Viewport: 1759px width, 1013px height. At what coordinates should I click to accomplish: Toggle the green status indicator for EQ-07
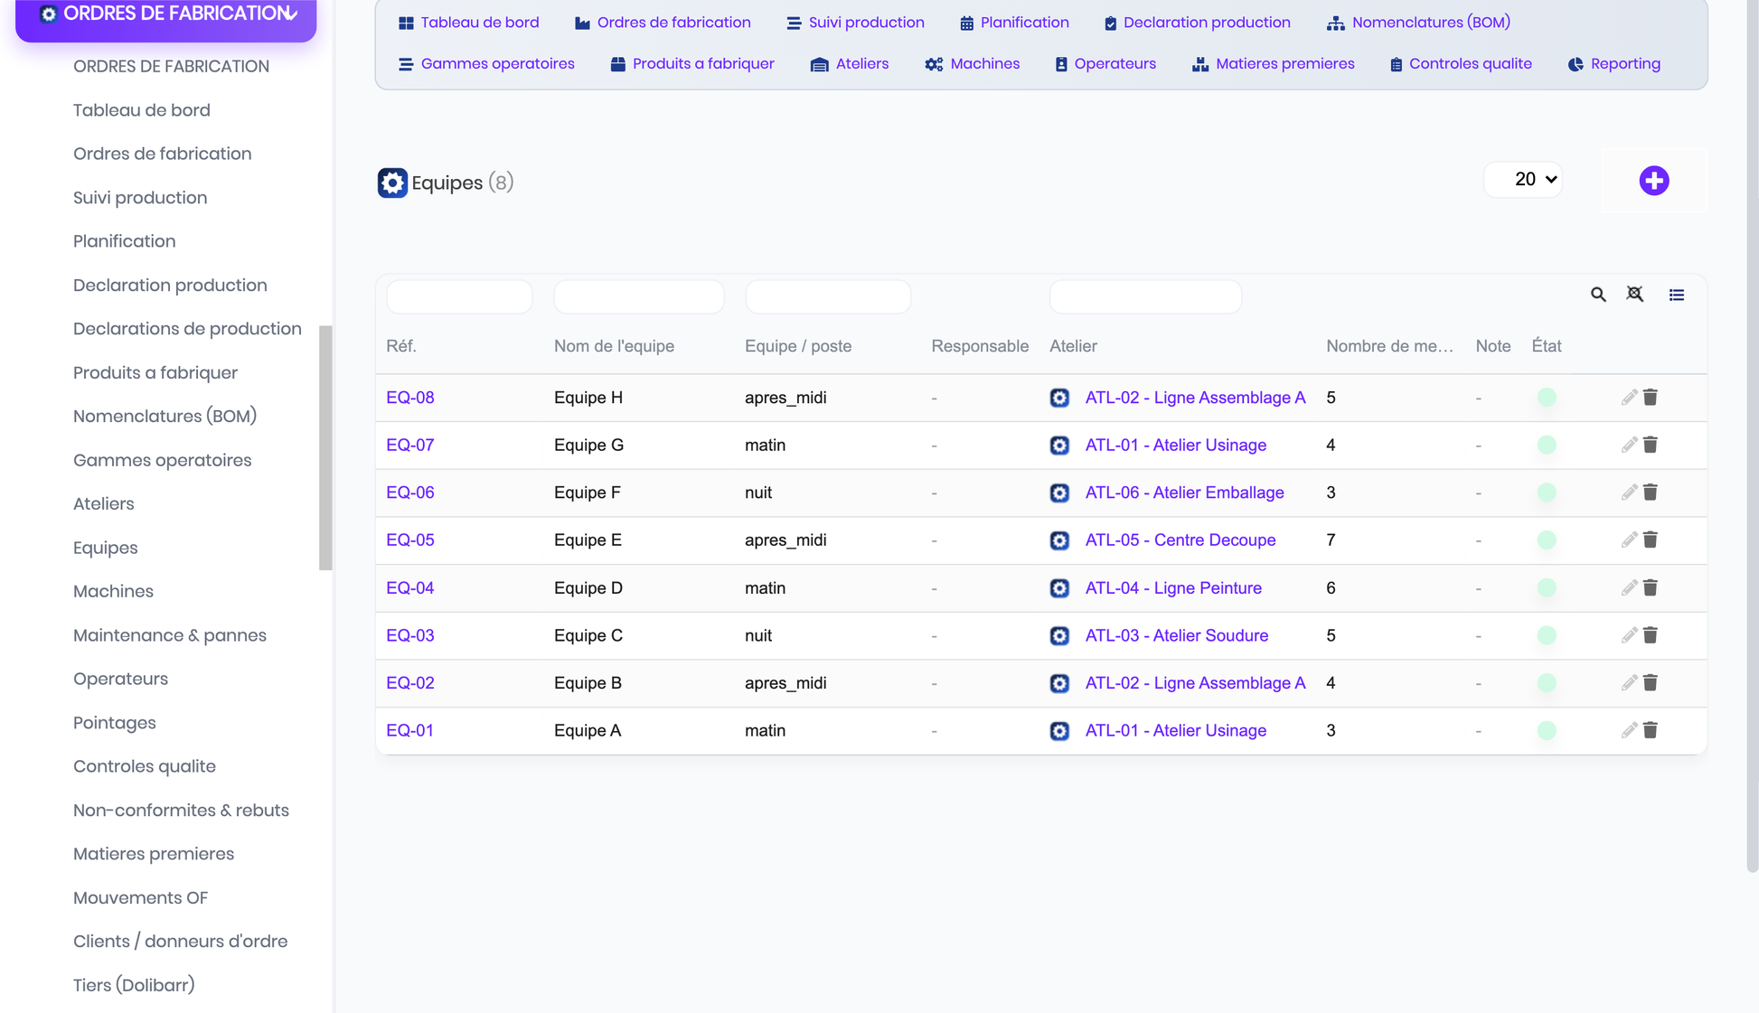click(x=1547, y=446)
